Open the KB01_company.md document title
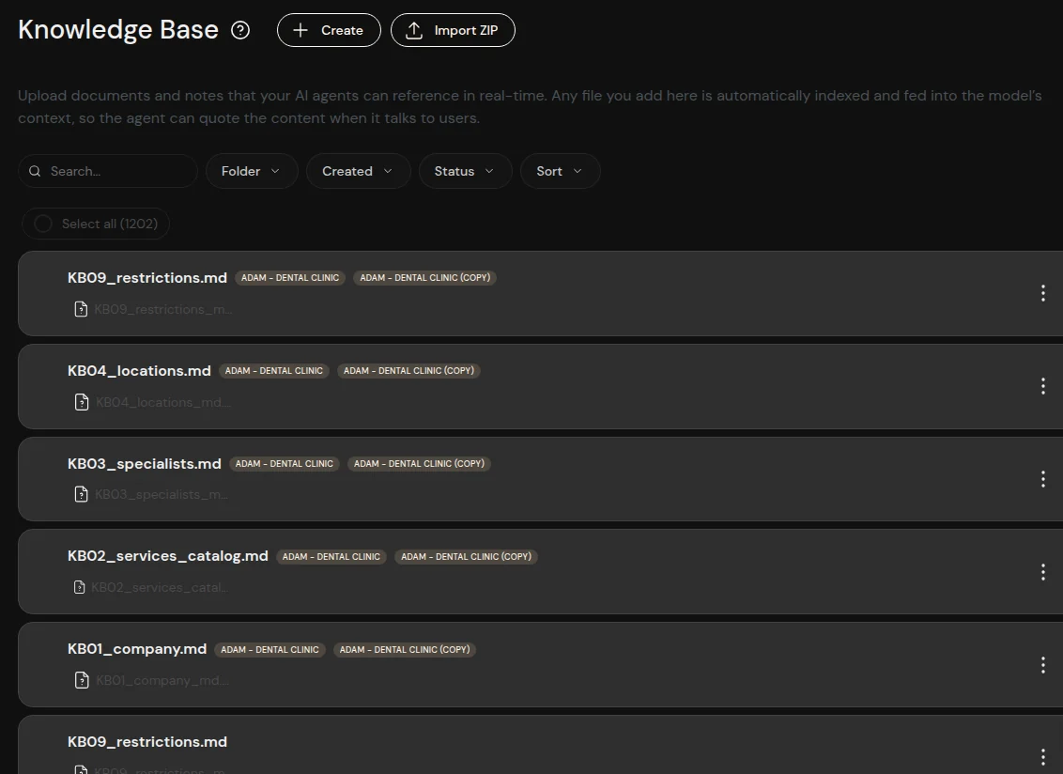Screen dimensions: 1063x774 (137, 649)
